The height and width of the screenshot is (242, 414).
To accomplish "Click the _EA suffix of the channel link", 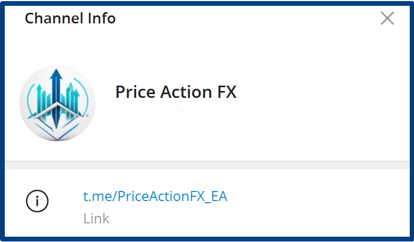I will [x=217, y=196].
